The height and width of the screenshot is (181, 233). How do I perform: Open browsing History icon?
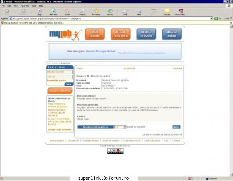tap(110, 12)
